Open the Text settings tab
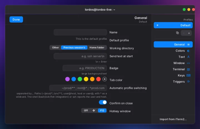Screen dimensions: 200x129 (173, 57)
